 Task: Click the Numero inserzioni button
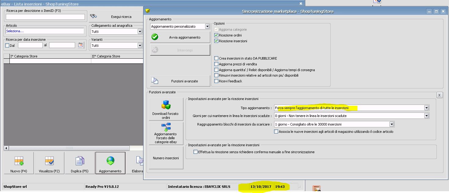pos(166,158)
